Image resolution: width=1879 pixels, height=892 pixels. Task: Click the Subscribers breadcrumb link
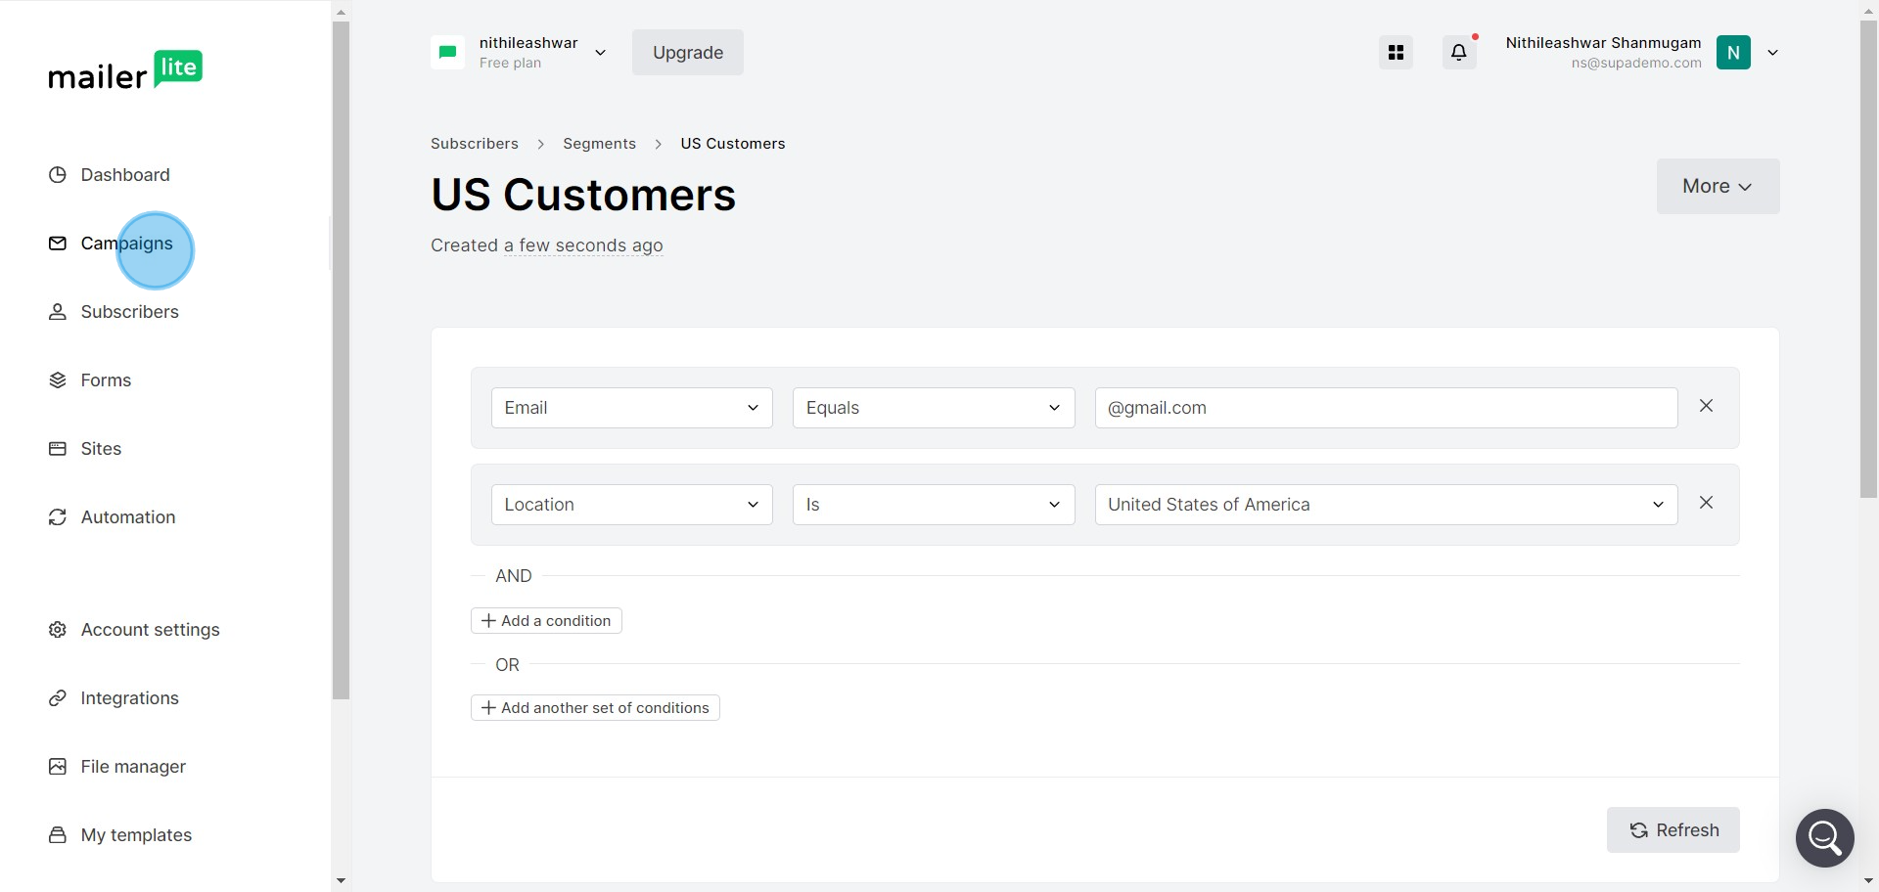coord(475,144)
